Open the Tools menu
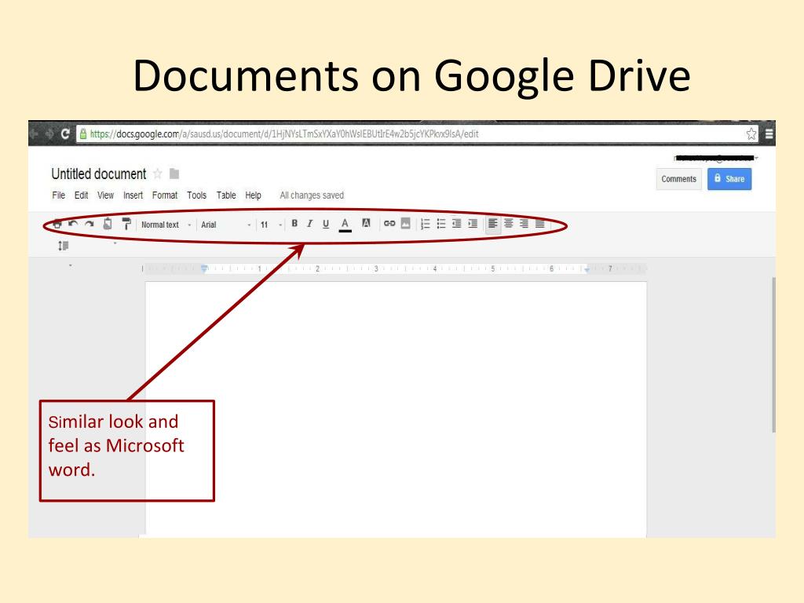Viewport: 804px width, 603px height. coord(196,196)
